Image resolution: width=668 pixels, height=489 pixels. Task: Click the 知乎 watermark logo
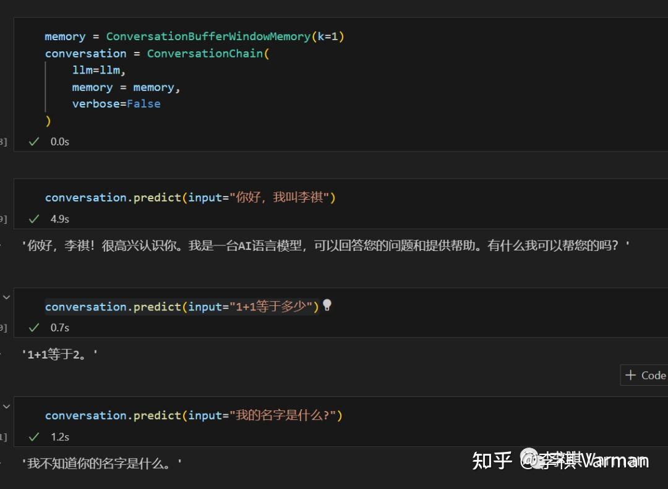coord(492,460)
